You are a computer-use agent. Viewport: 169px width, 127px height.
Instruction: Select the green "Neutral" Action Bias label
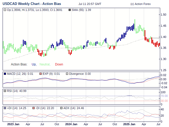pos(45,64)
